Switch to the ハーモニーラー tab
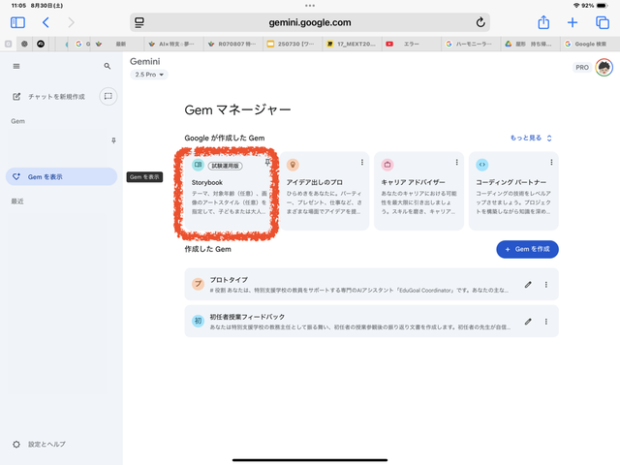This screenshot has height=465, width=620. [471, 44]
